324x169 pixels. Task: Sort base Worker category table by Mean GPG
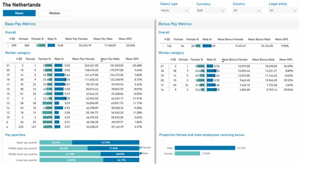click(x=132, y=59)
